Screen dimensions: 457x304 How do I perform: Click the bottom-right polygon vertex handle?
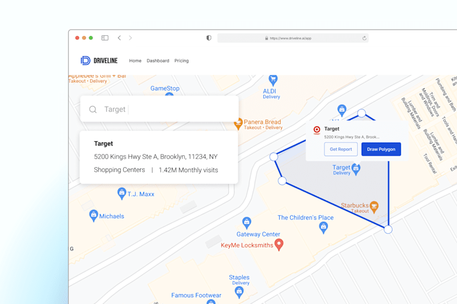(x=388, y=229)
